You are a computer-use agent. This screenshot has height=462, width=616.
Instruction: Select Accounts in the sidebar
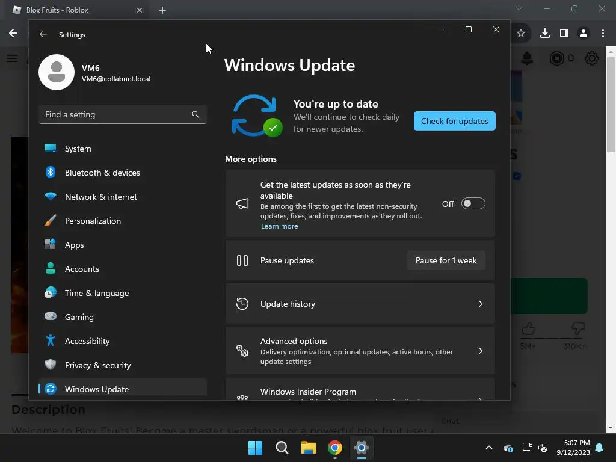point(123,269)
